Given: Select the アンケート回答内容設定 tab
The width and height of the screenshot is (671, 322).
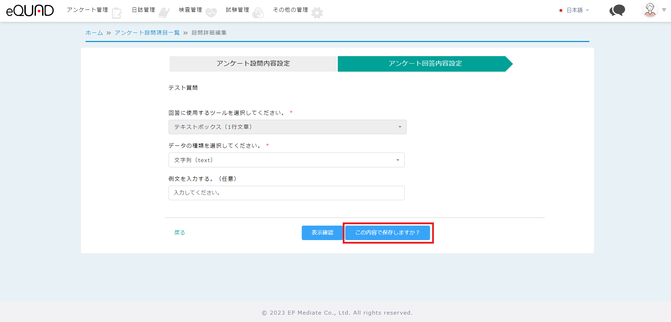Looking at the screenshot, I should [x=425, y=64].
